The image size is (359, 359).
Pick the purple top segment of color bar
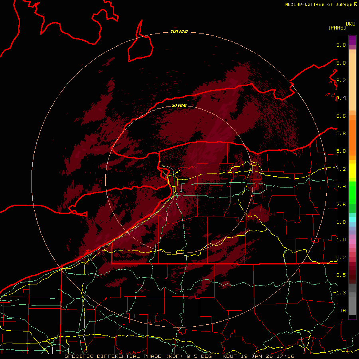[352, 40]
